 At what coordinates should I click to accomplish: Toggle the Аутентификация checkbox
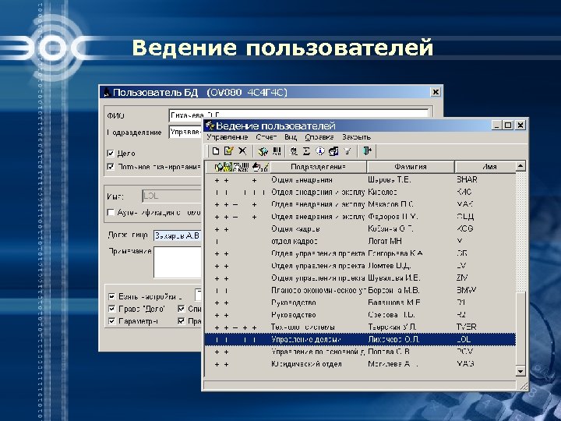111,212
